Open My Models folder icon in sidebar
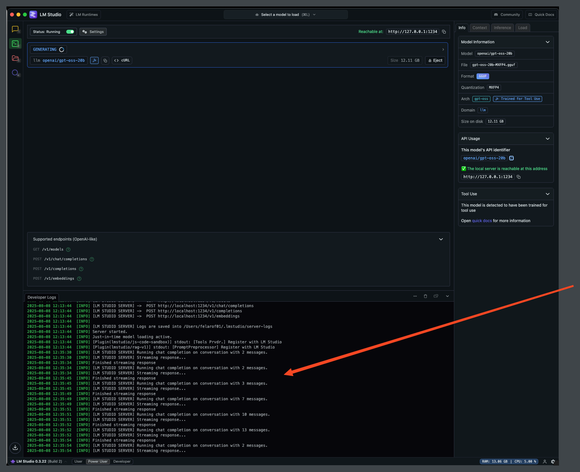This screenshot has height=472, width=580. tap(15, 58)
